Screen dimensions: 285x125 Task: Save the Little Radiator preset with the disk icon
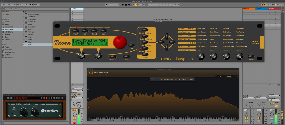(42, 98)
